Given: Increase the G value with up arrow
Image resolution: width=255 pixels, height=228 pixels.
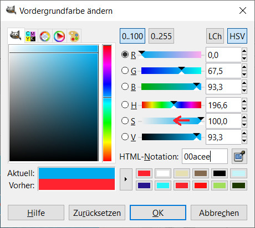Looking at the screenshot, I should click(244, 67).
